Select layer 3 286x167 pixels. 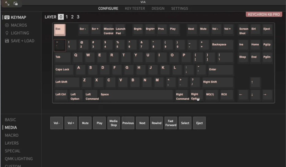(78, 17)
